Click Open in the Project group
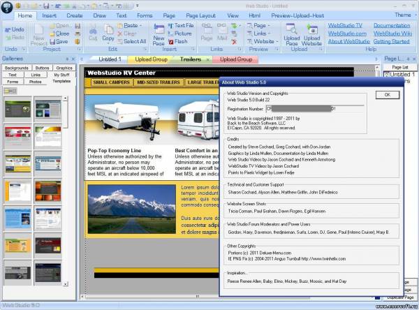This screenshot has width=419, height=310. 61,26
